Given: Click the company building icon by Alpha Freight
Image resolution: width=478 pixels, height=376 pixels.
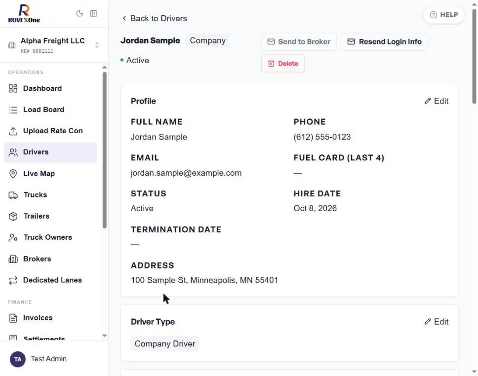Looking at the screenshot, I should coord(11,45).
